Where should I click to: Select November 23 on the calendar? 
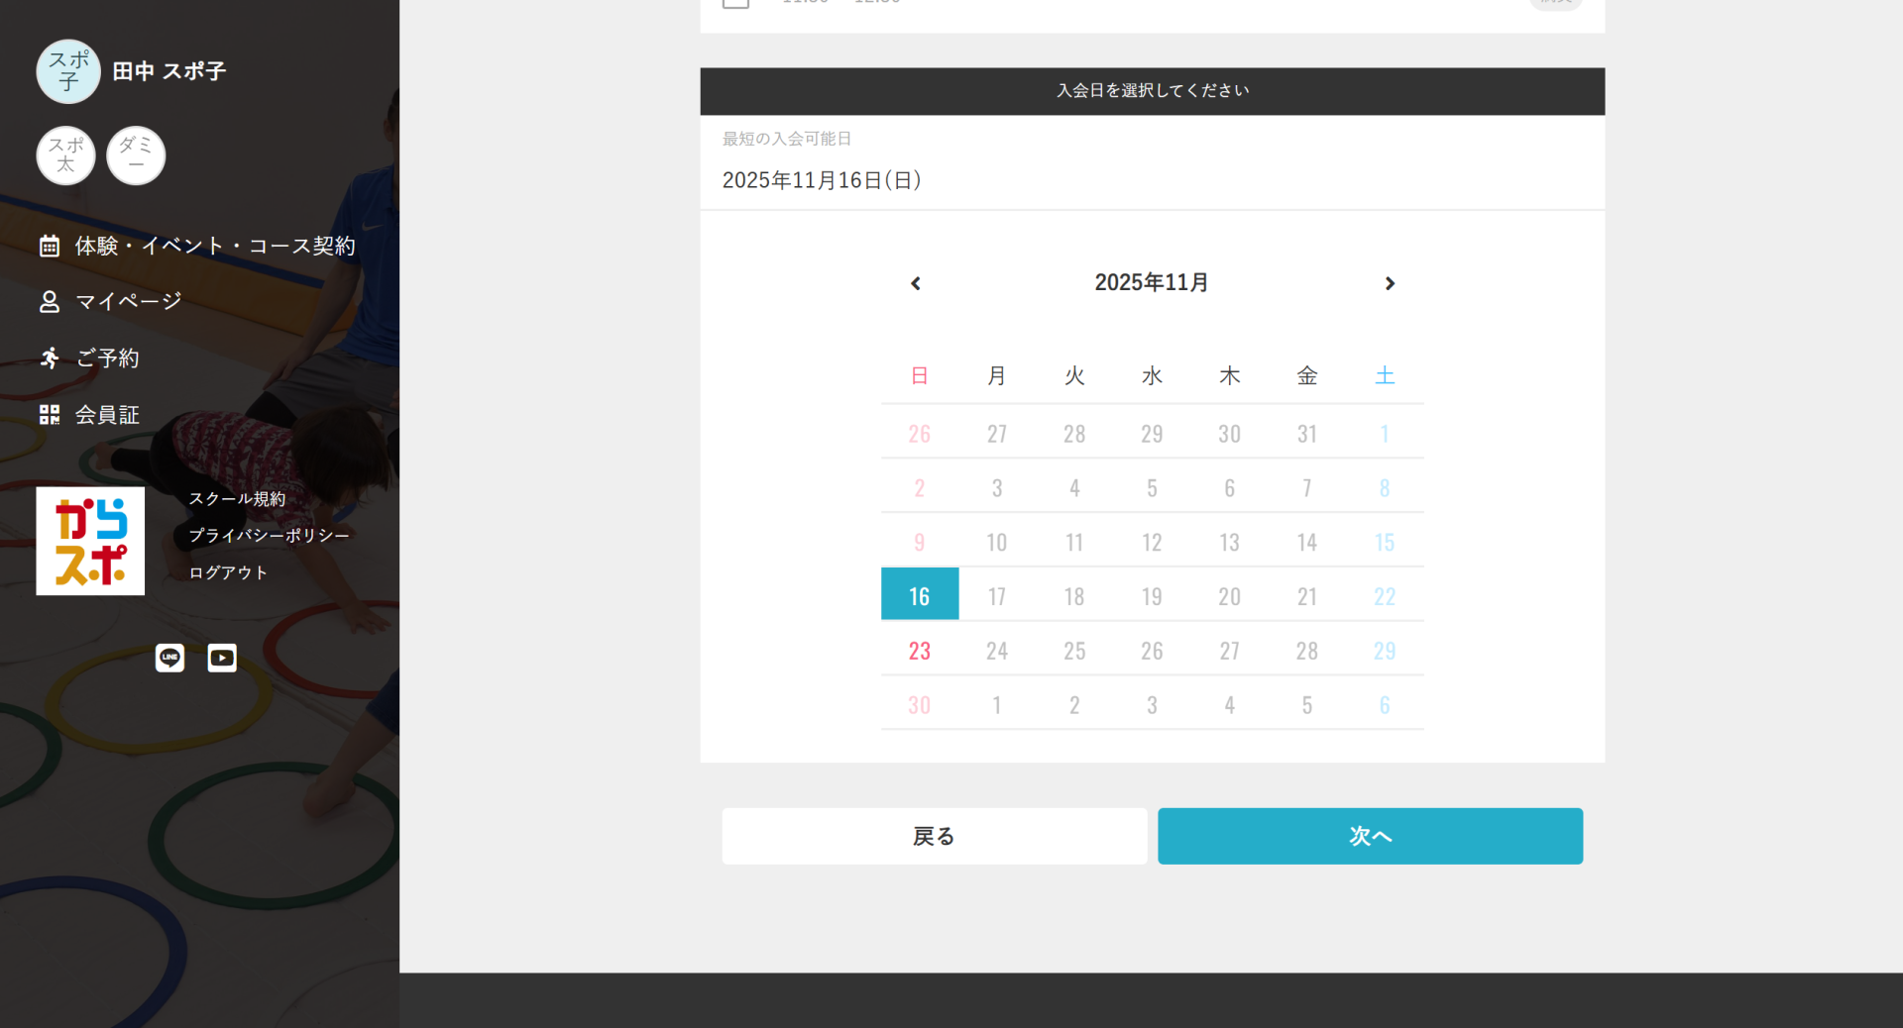tap(920, 651)
